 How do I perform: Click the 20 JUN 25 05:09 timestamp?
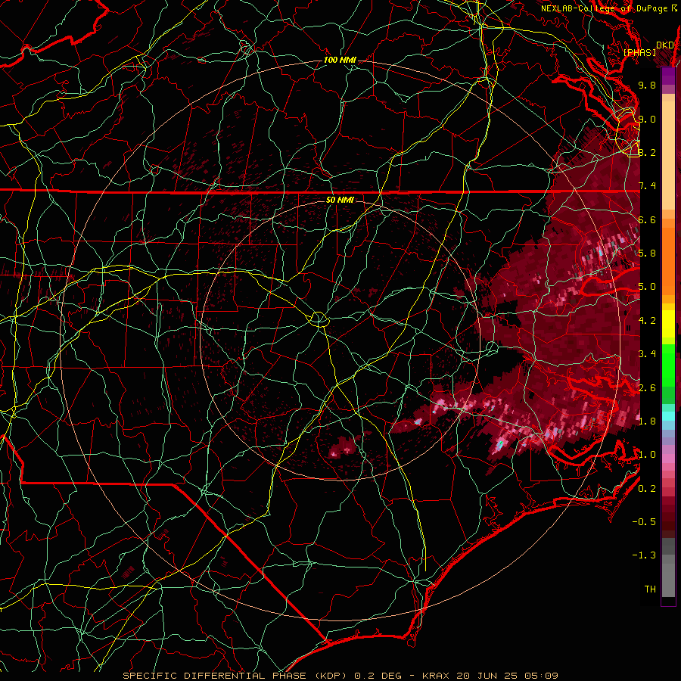(x=507, y=676)
